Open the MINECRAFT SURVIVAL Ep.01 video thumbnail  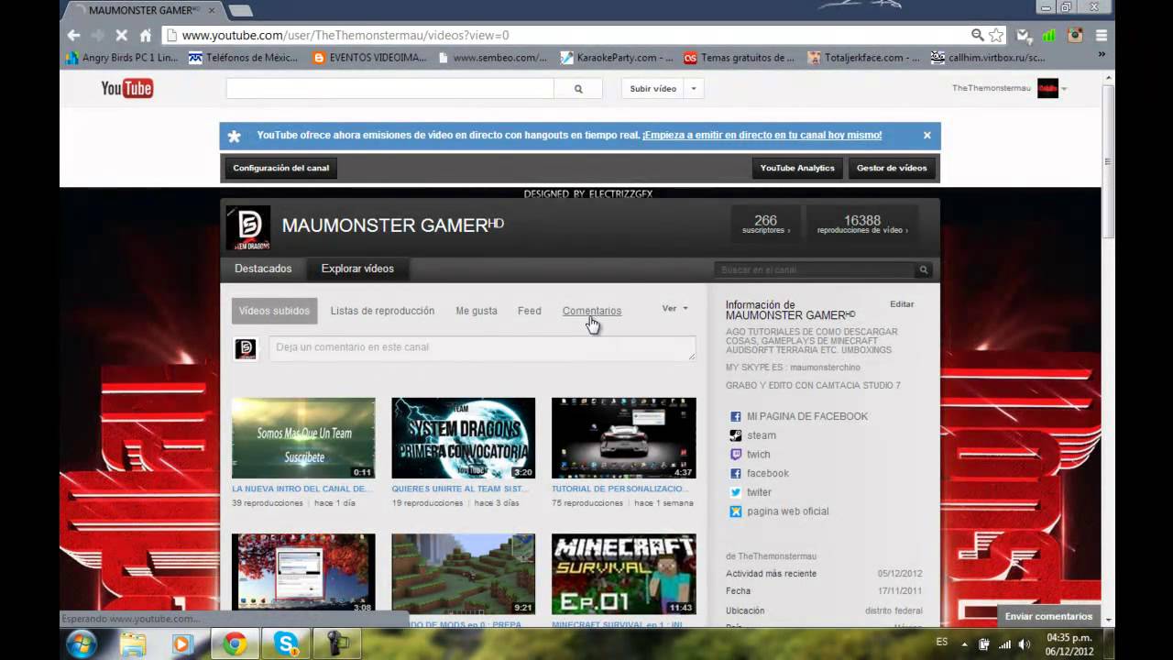pos(623,574)
